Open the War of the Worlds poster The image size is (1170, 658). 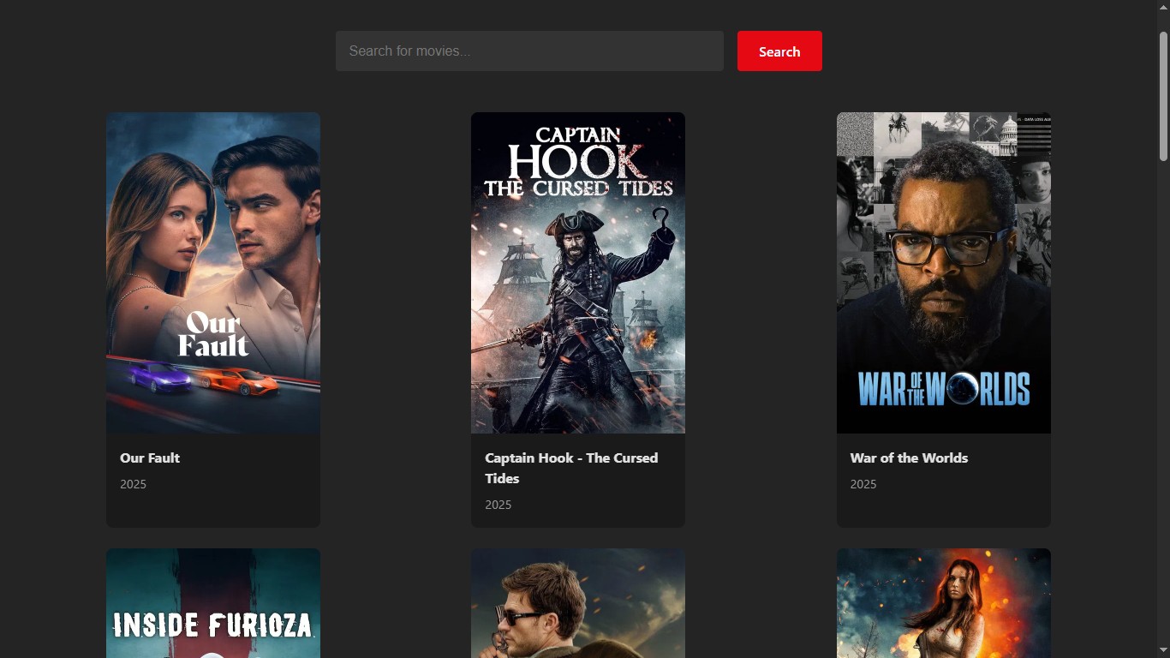pos(944,272)
